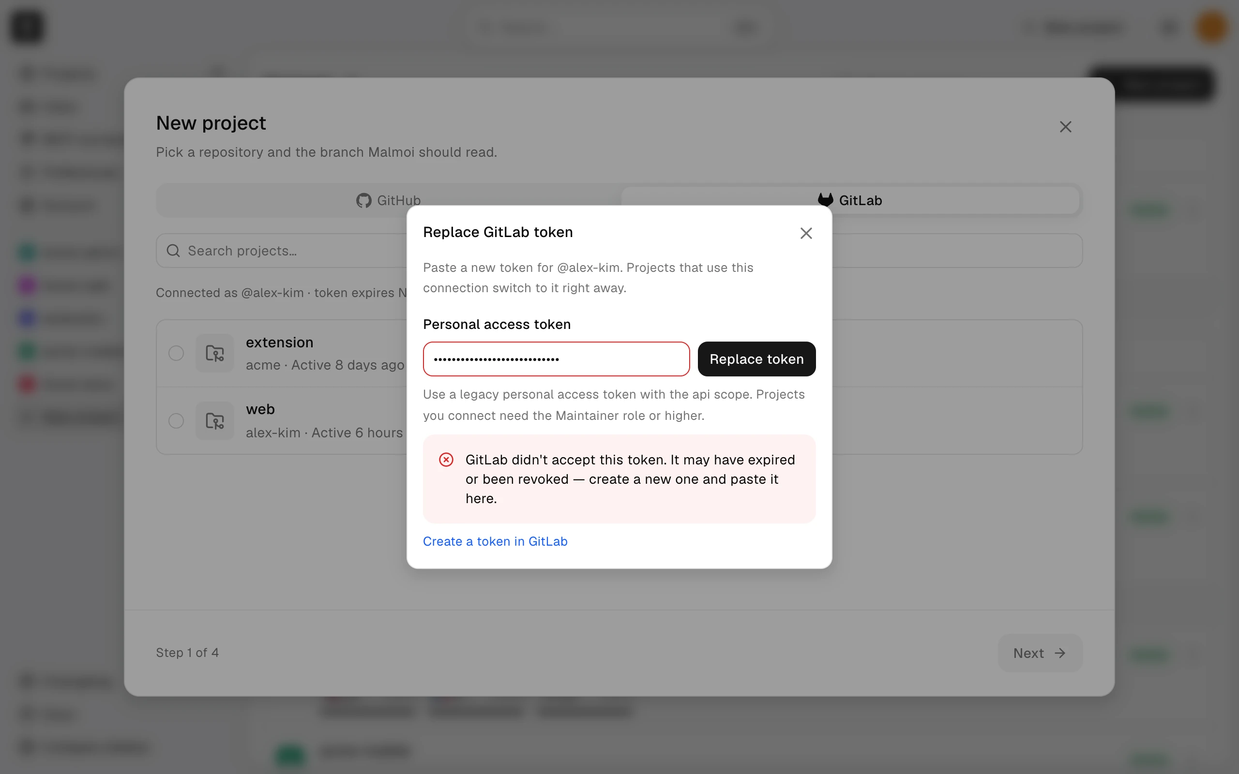Click the 'Step 1 of 4' indicator
This screenshot has width=1239, height=774.
click(x=187, y=653)
